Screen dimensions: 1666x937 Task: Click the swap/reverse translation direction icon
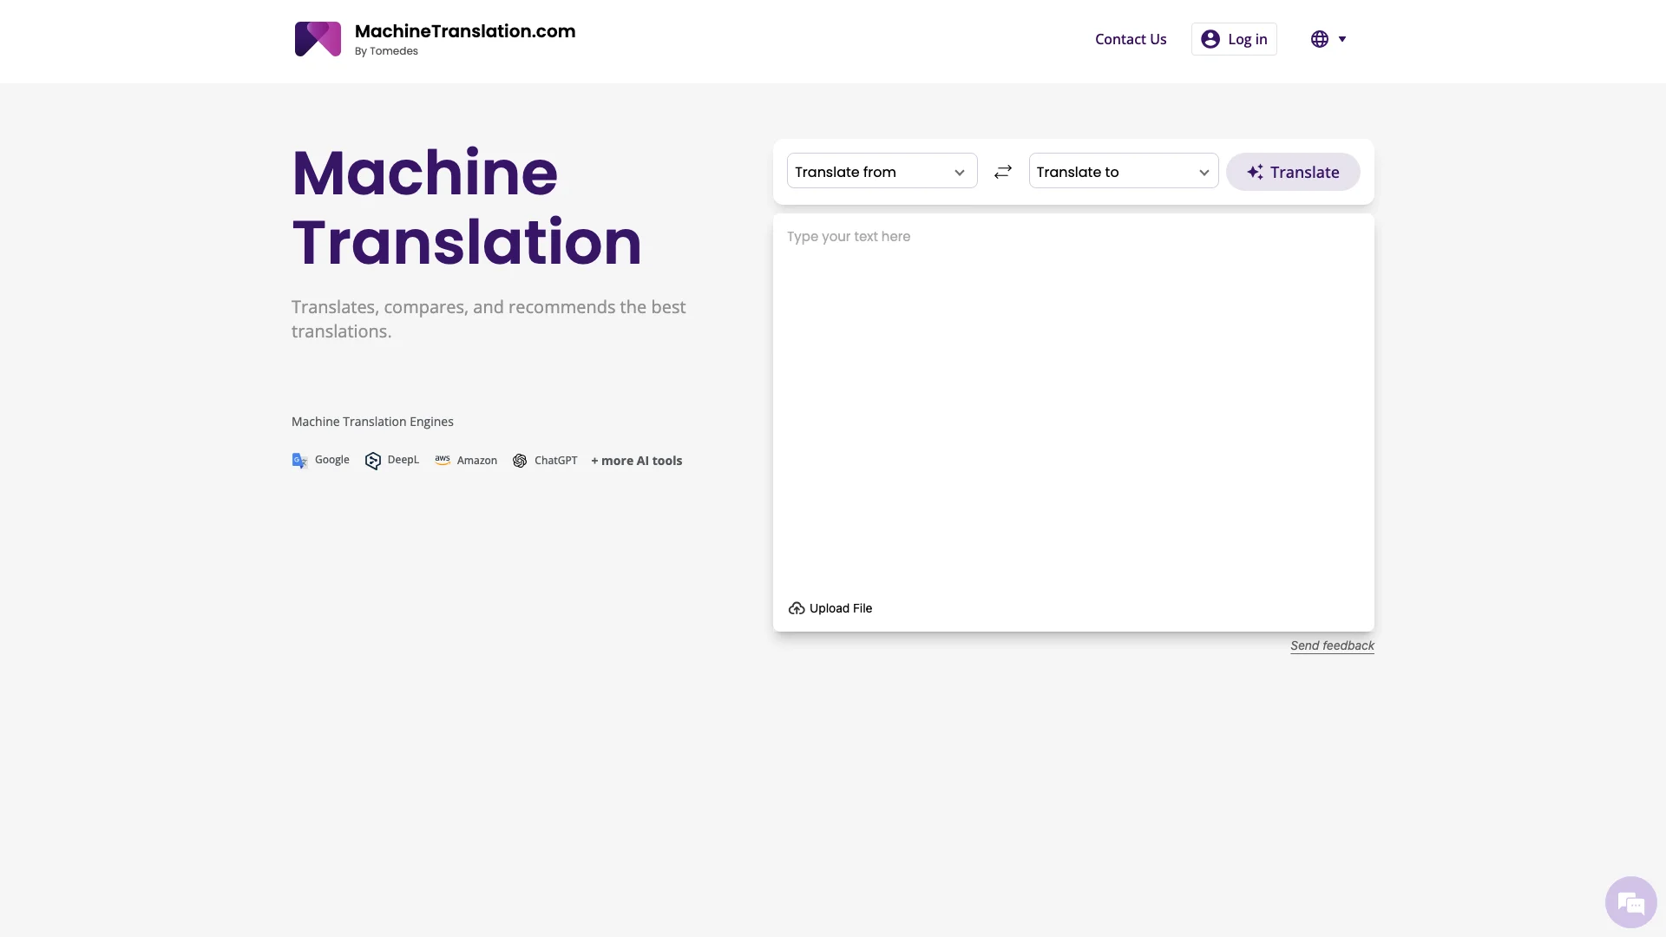point(1002,172)
